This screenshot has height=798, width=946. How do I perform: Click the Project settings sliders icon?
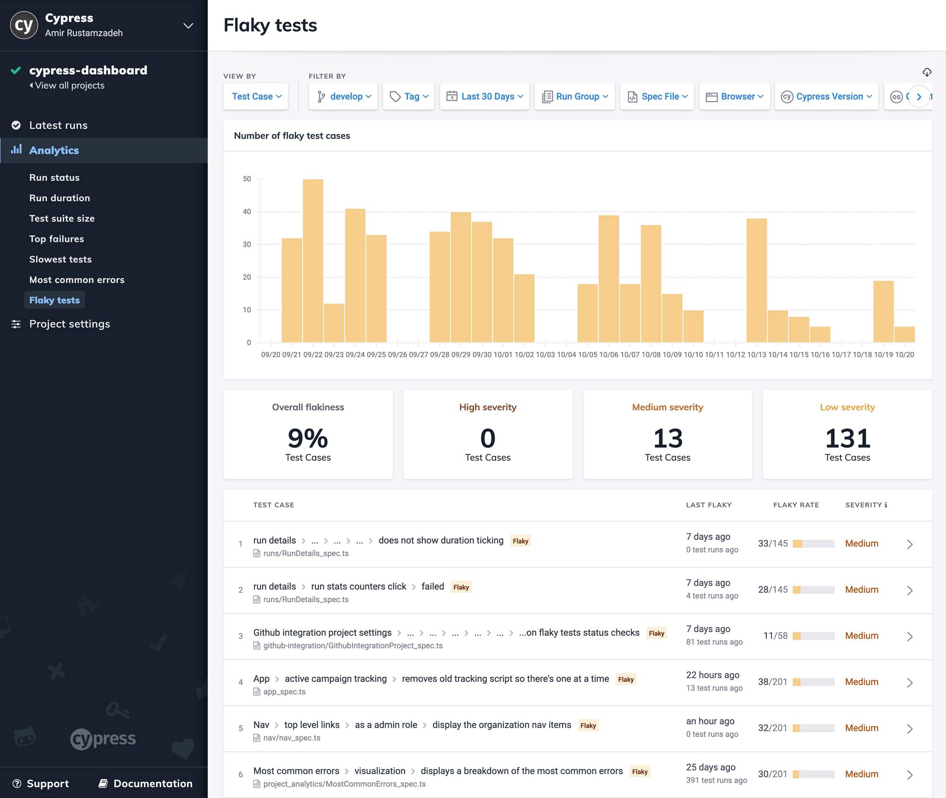[16, 324]
